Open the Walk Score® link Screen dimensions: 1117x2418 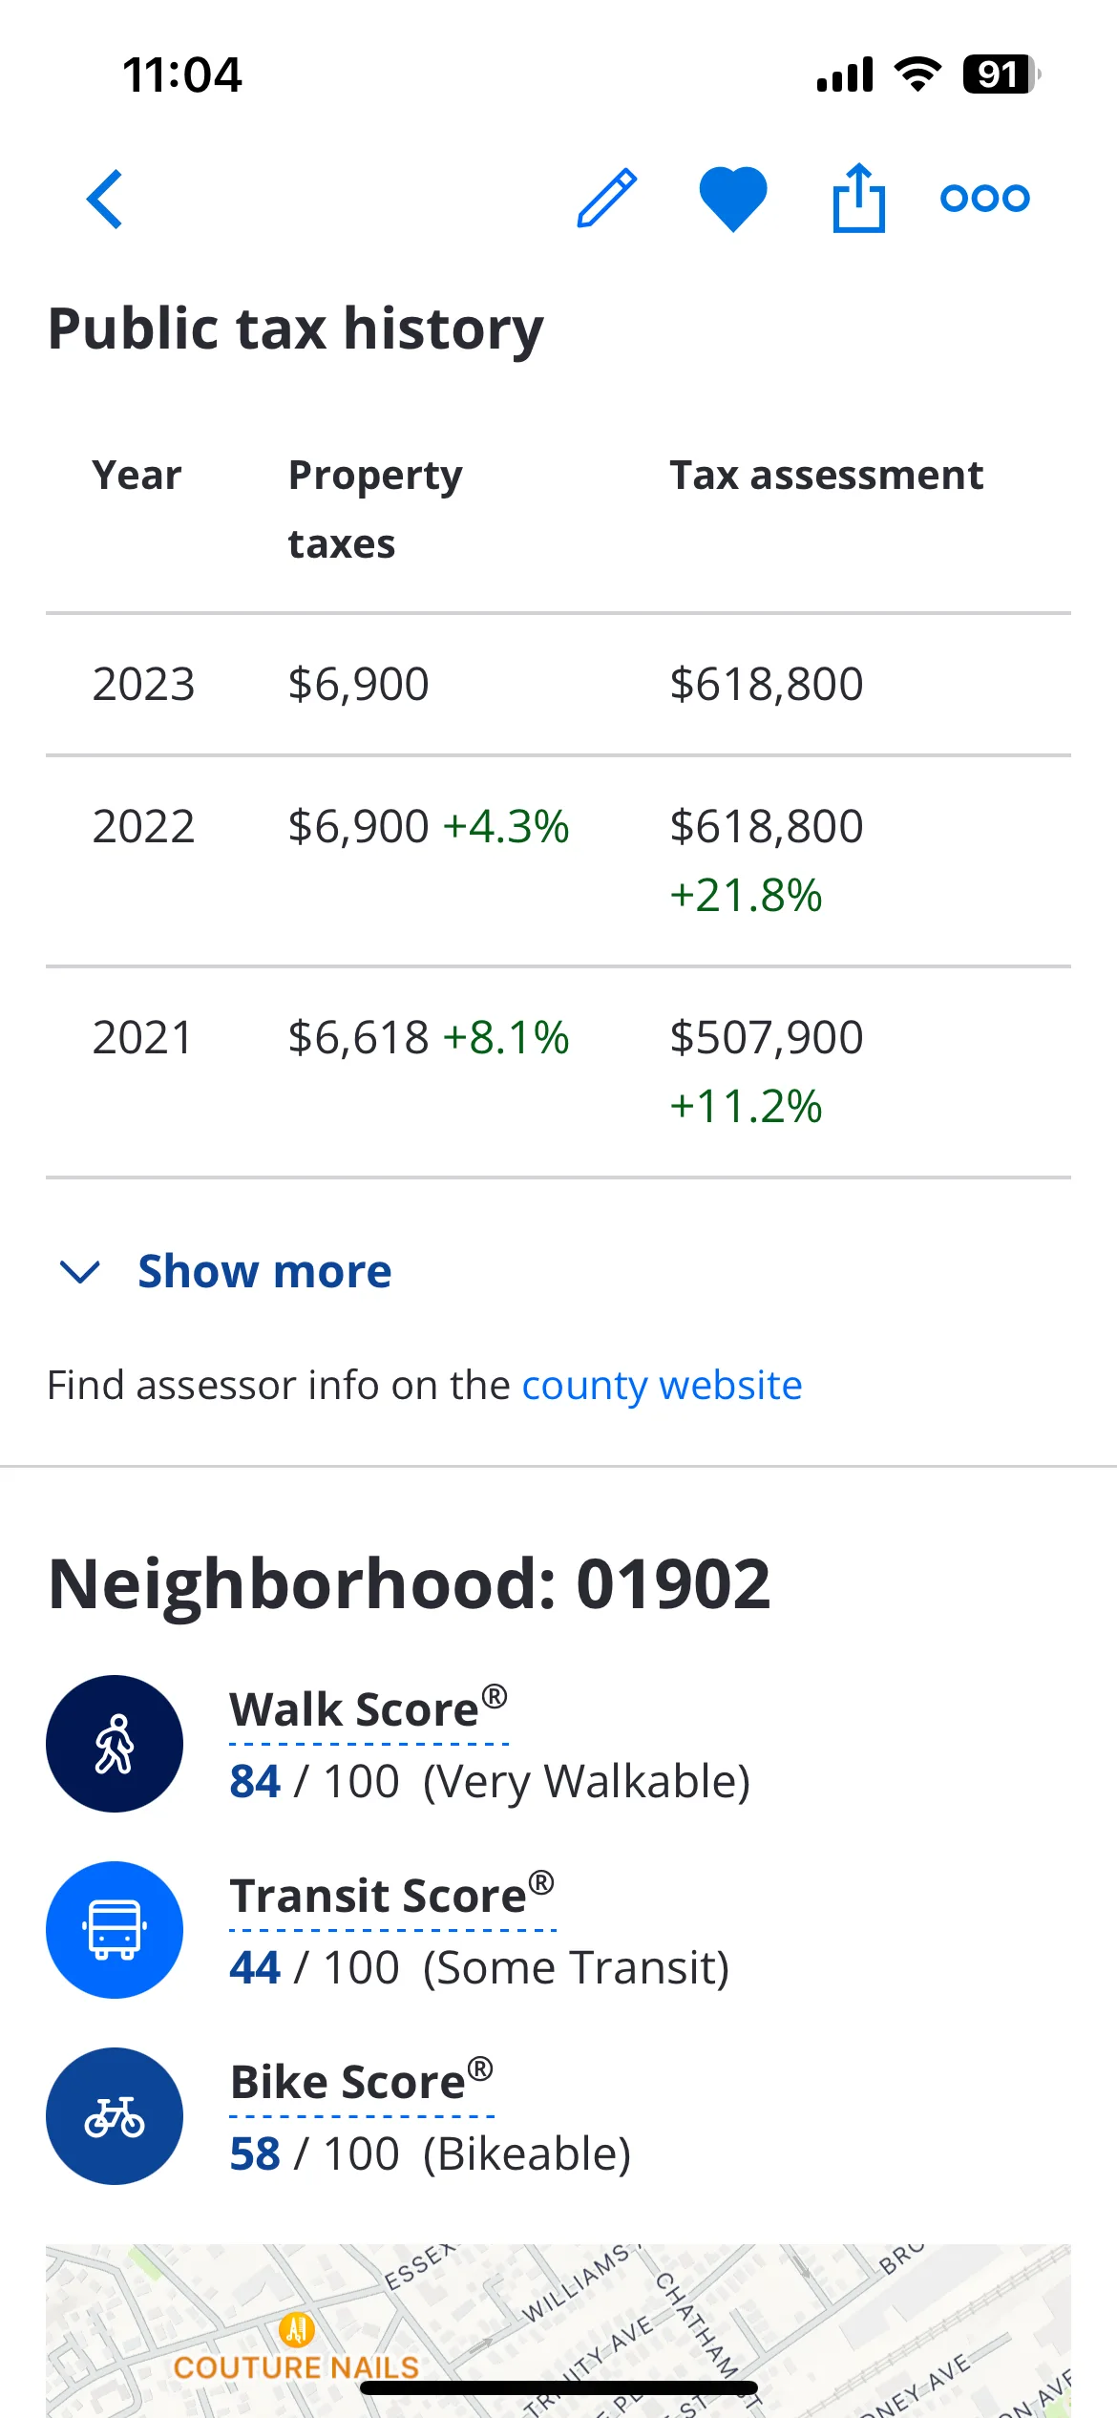369,1709
